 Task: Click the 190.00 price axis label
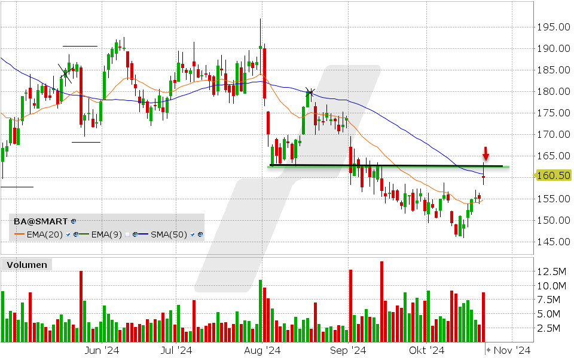(553, 48)
